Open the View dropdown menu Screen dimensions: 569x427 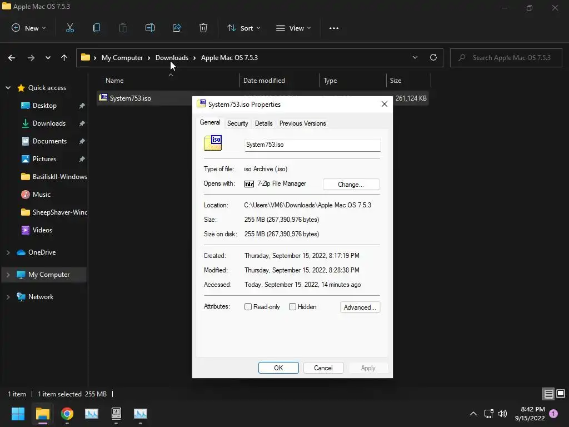pos(293,28)
